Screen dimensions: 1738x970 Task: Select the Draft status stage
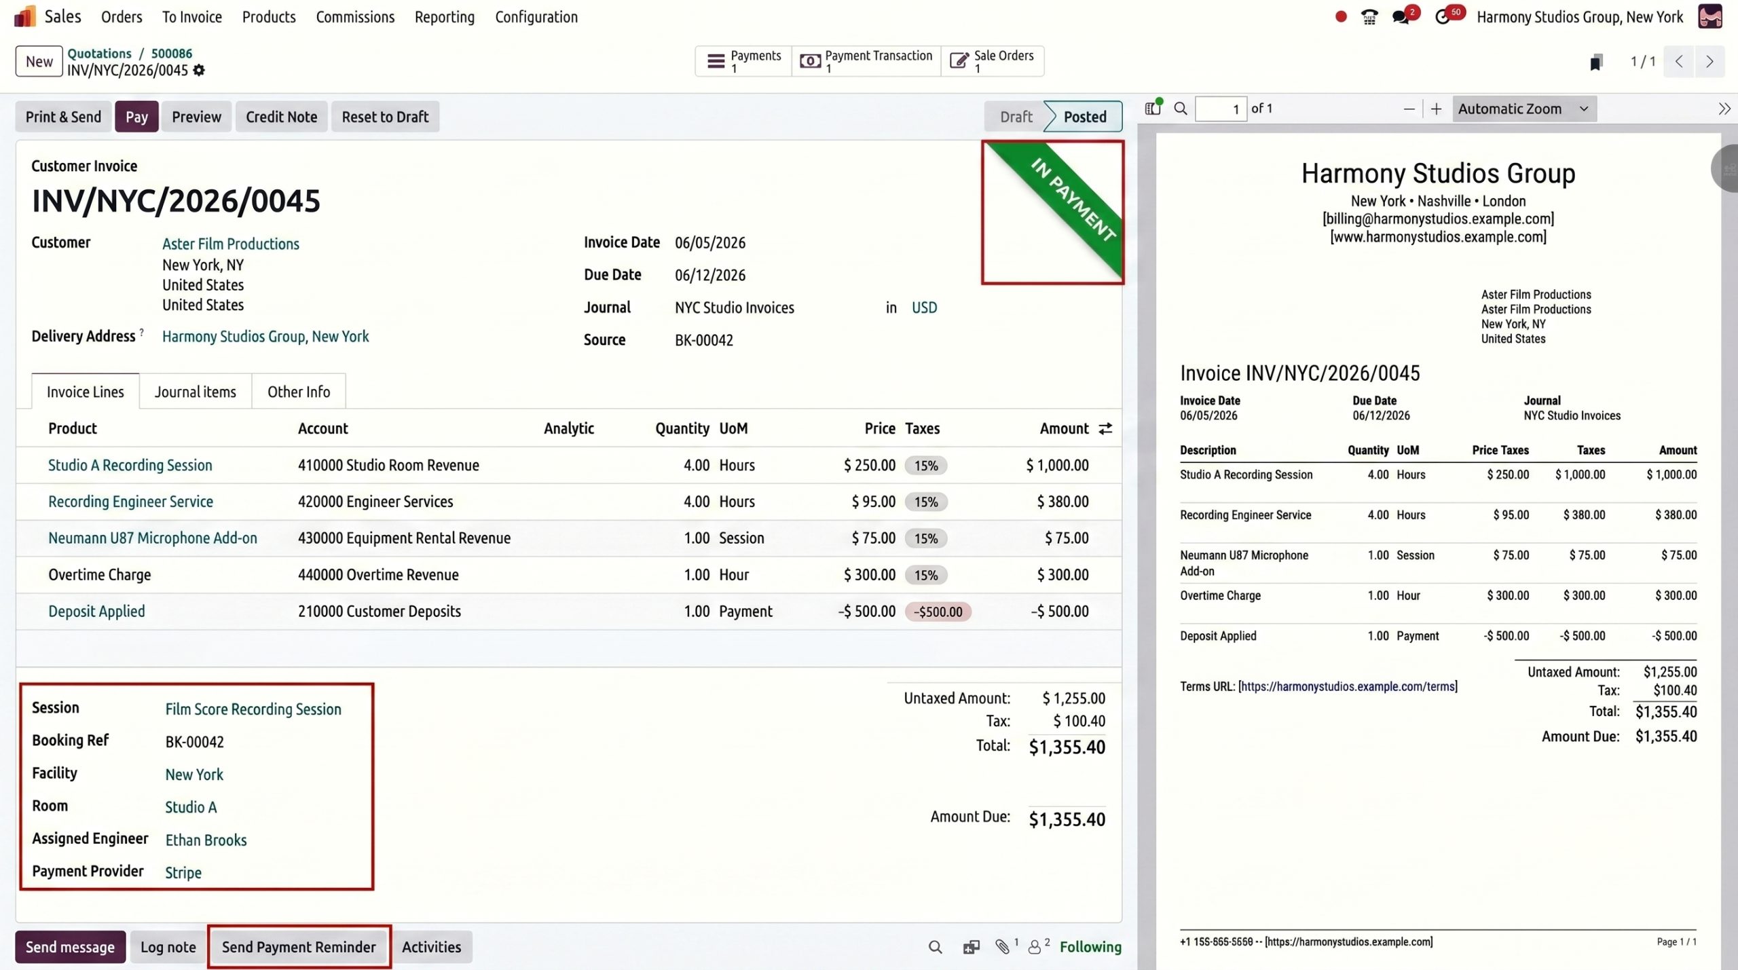[1016, 117]
